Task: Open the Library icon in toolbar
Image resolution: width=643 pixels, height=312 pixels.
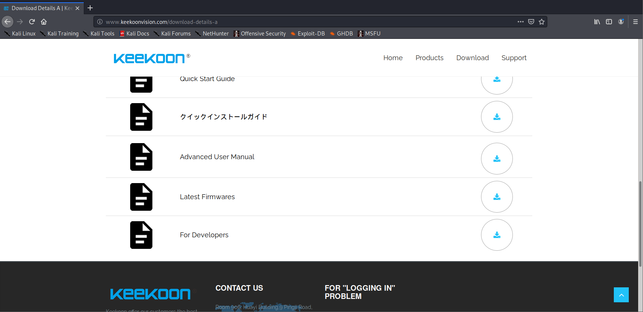Action: 597,22
